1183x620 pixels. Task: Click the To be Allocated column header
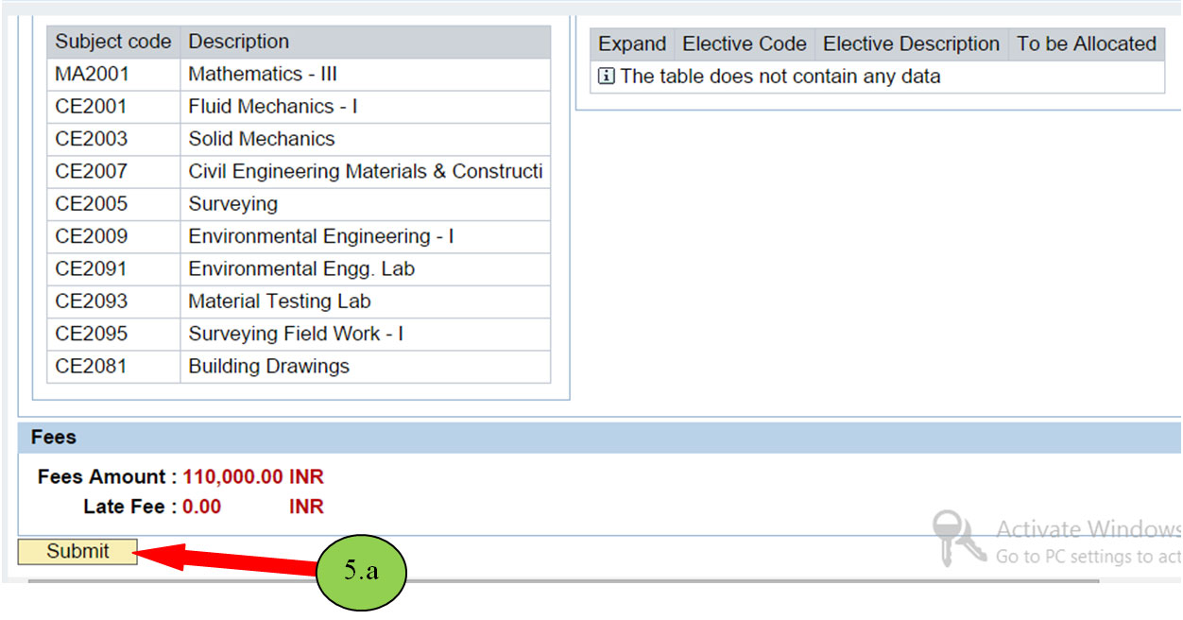1085,43
